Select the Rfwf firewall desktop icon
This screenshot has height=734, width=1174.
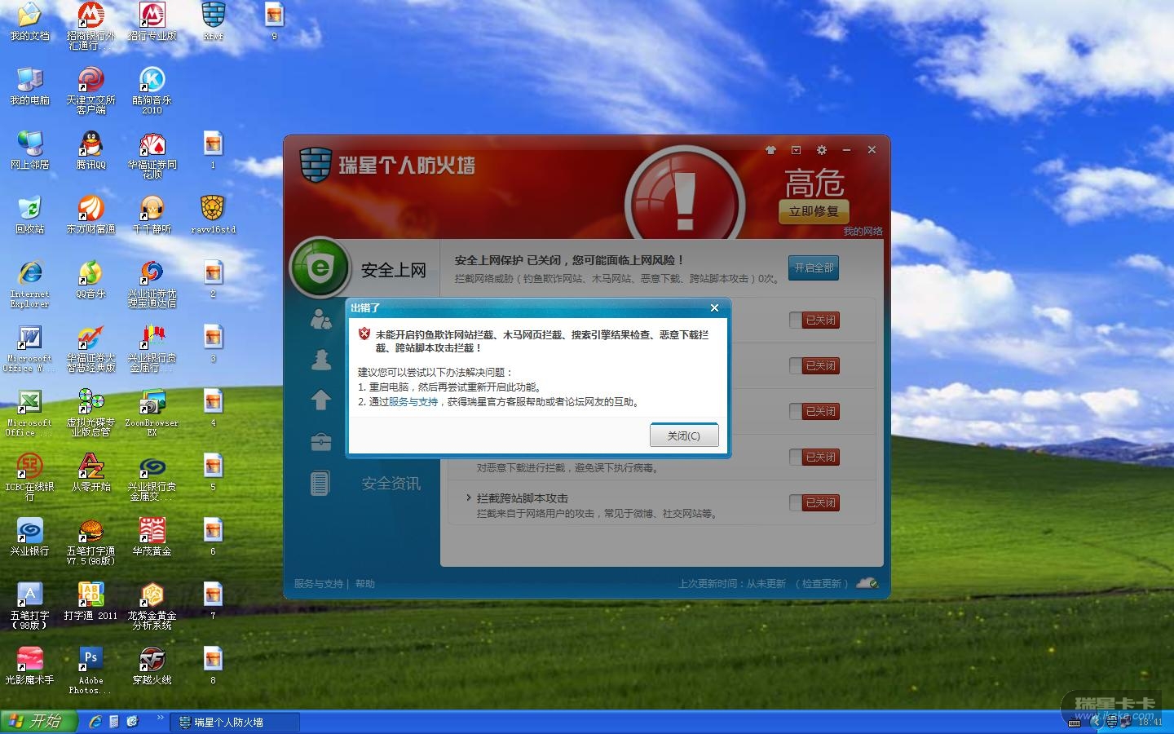pyautogui.click(x=213, y=22)
